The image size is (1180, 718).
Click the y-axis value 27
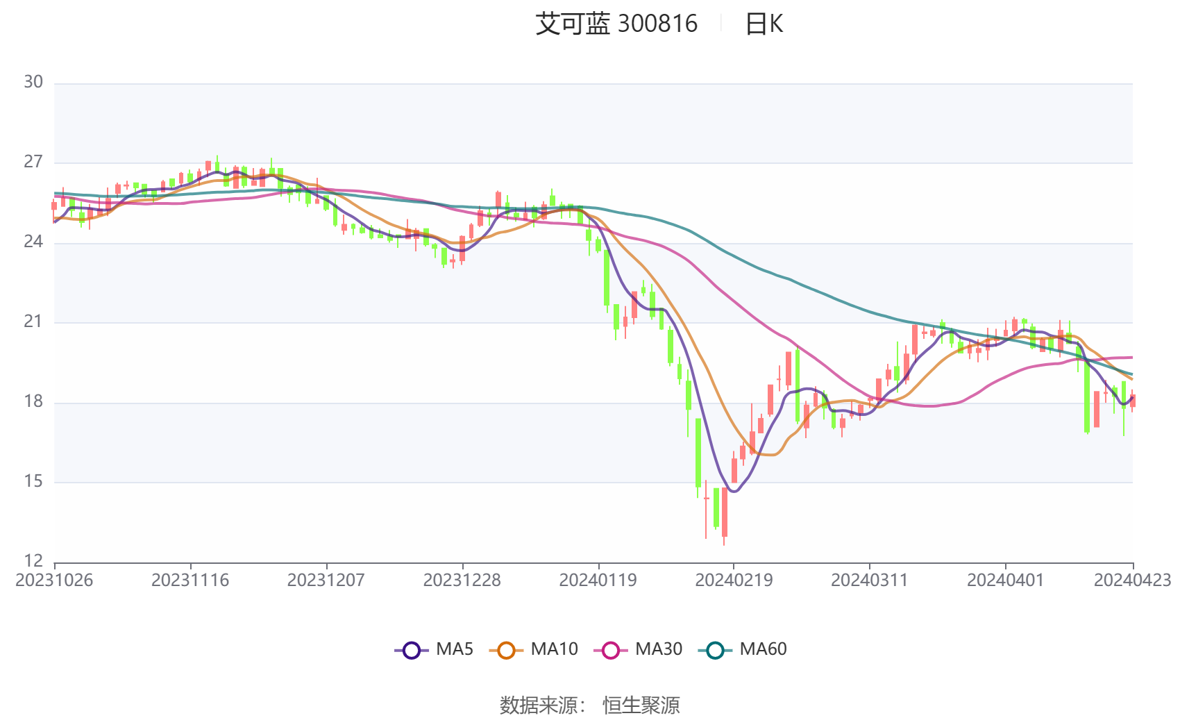33,162
